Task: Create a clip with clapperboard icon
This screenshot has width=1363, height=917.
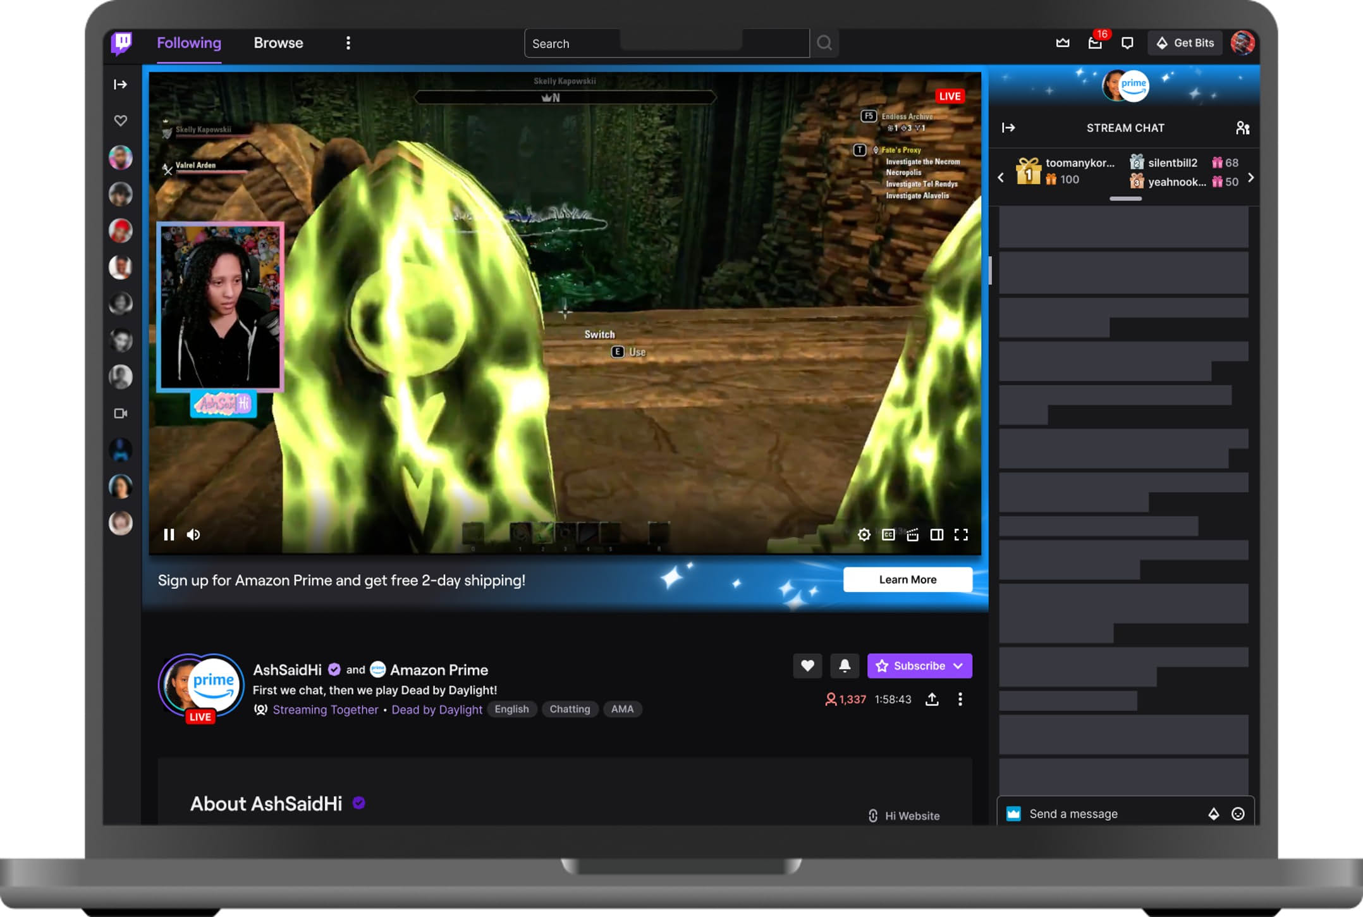Action: [x=912, y=535]
